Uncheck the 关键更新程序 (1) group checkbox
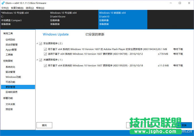This screenshot has width=194, height=136. [41, 60]
